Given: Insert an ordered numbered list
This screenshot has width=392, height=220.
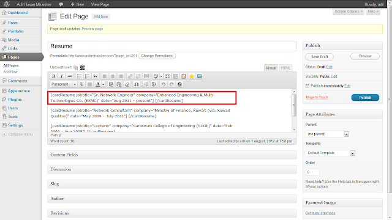Looking at the screenshot, I should click(x=87, y=76).
